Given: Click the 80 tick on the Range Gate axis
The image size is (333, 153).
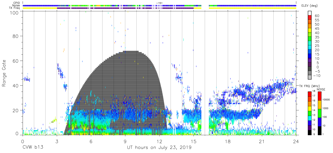Looking at the screenshot, I should tap(15, 36).
